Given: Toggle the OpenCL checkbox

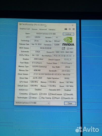Looking at the screenshot, I should (x=30, y=94).
